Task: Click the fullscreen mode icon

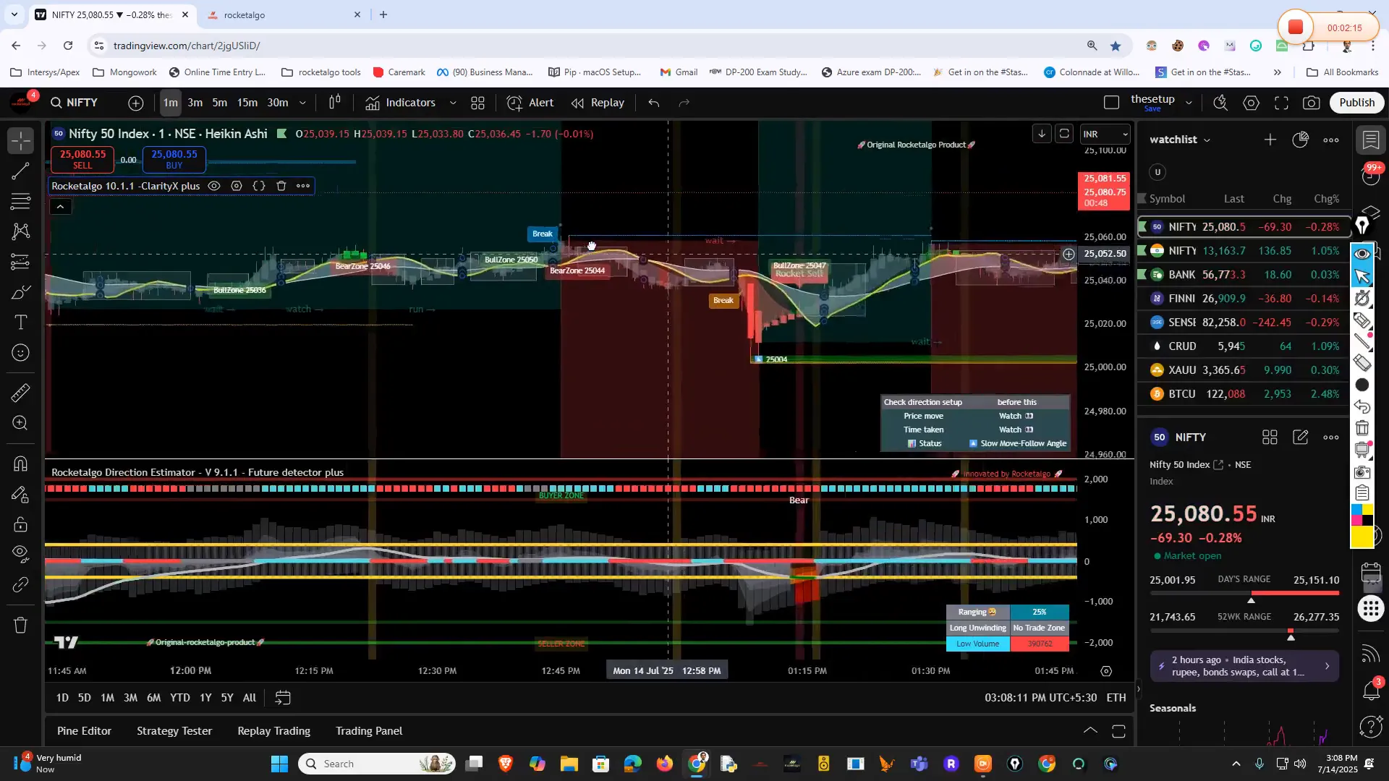Action: (1281, 103)
